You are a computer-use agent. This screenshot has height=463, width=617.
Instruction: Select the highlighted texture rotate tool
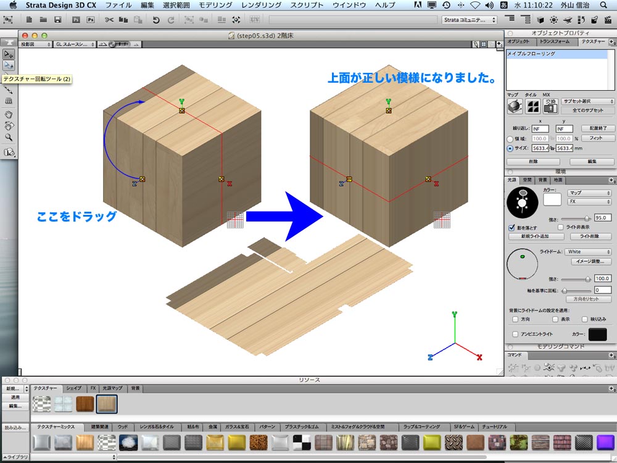point(8,65)
